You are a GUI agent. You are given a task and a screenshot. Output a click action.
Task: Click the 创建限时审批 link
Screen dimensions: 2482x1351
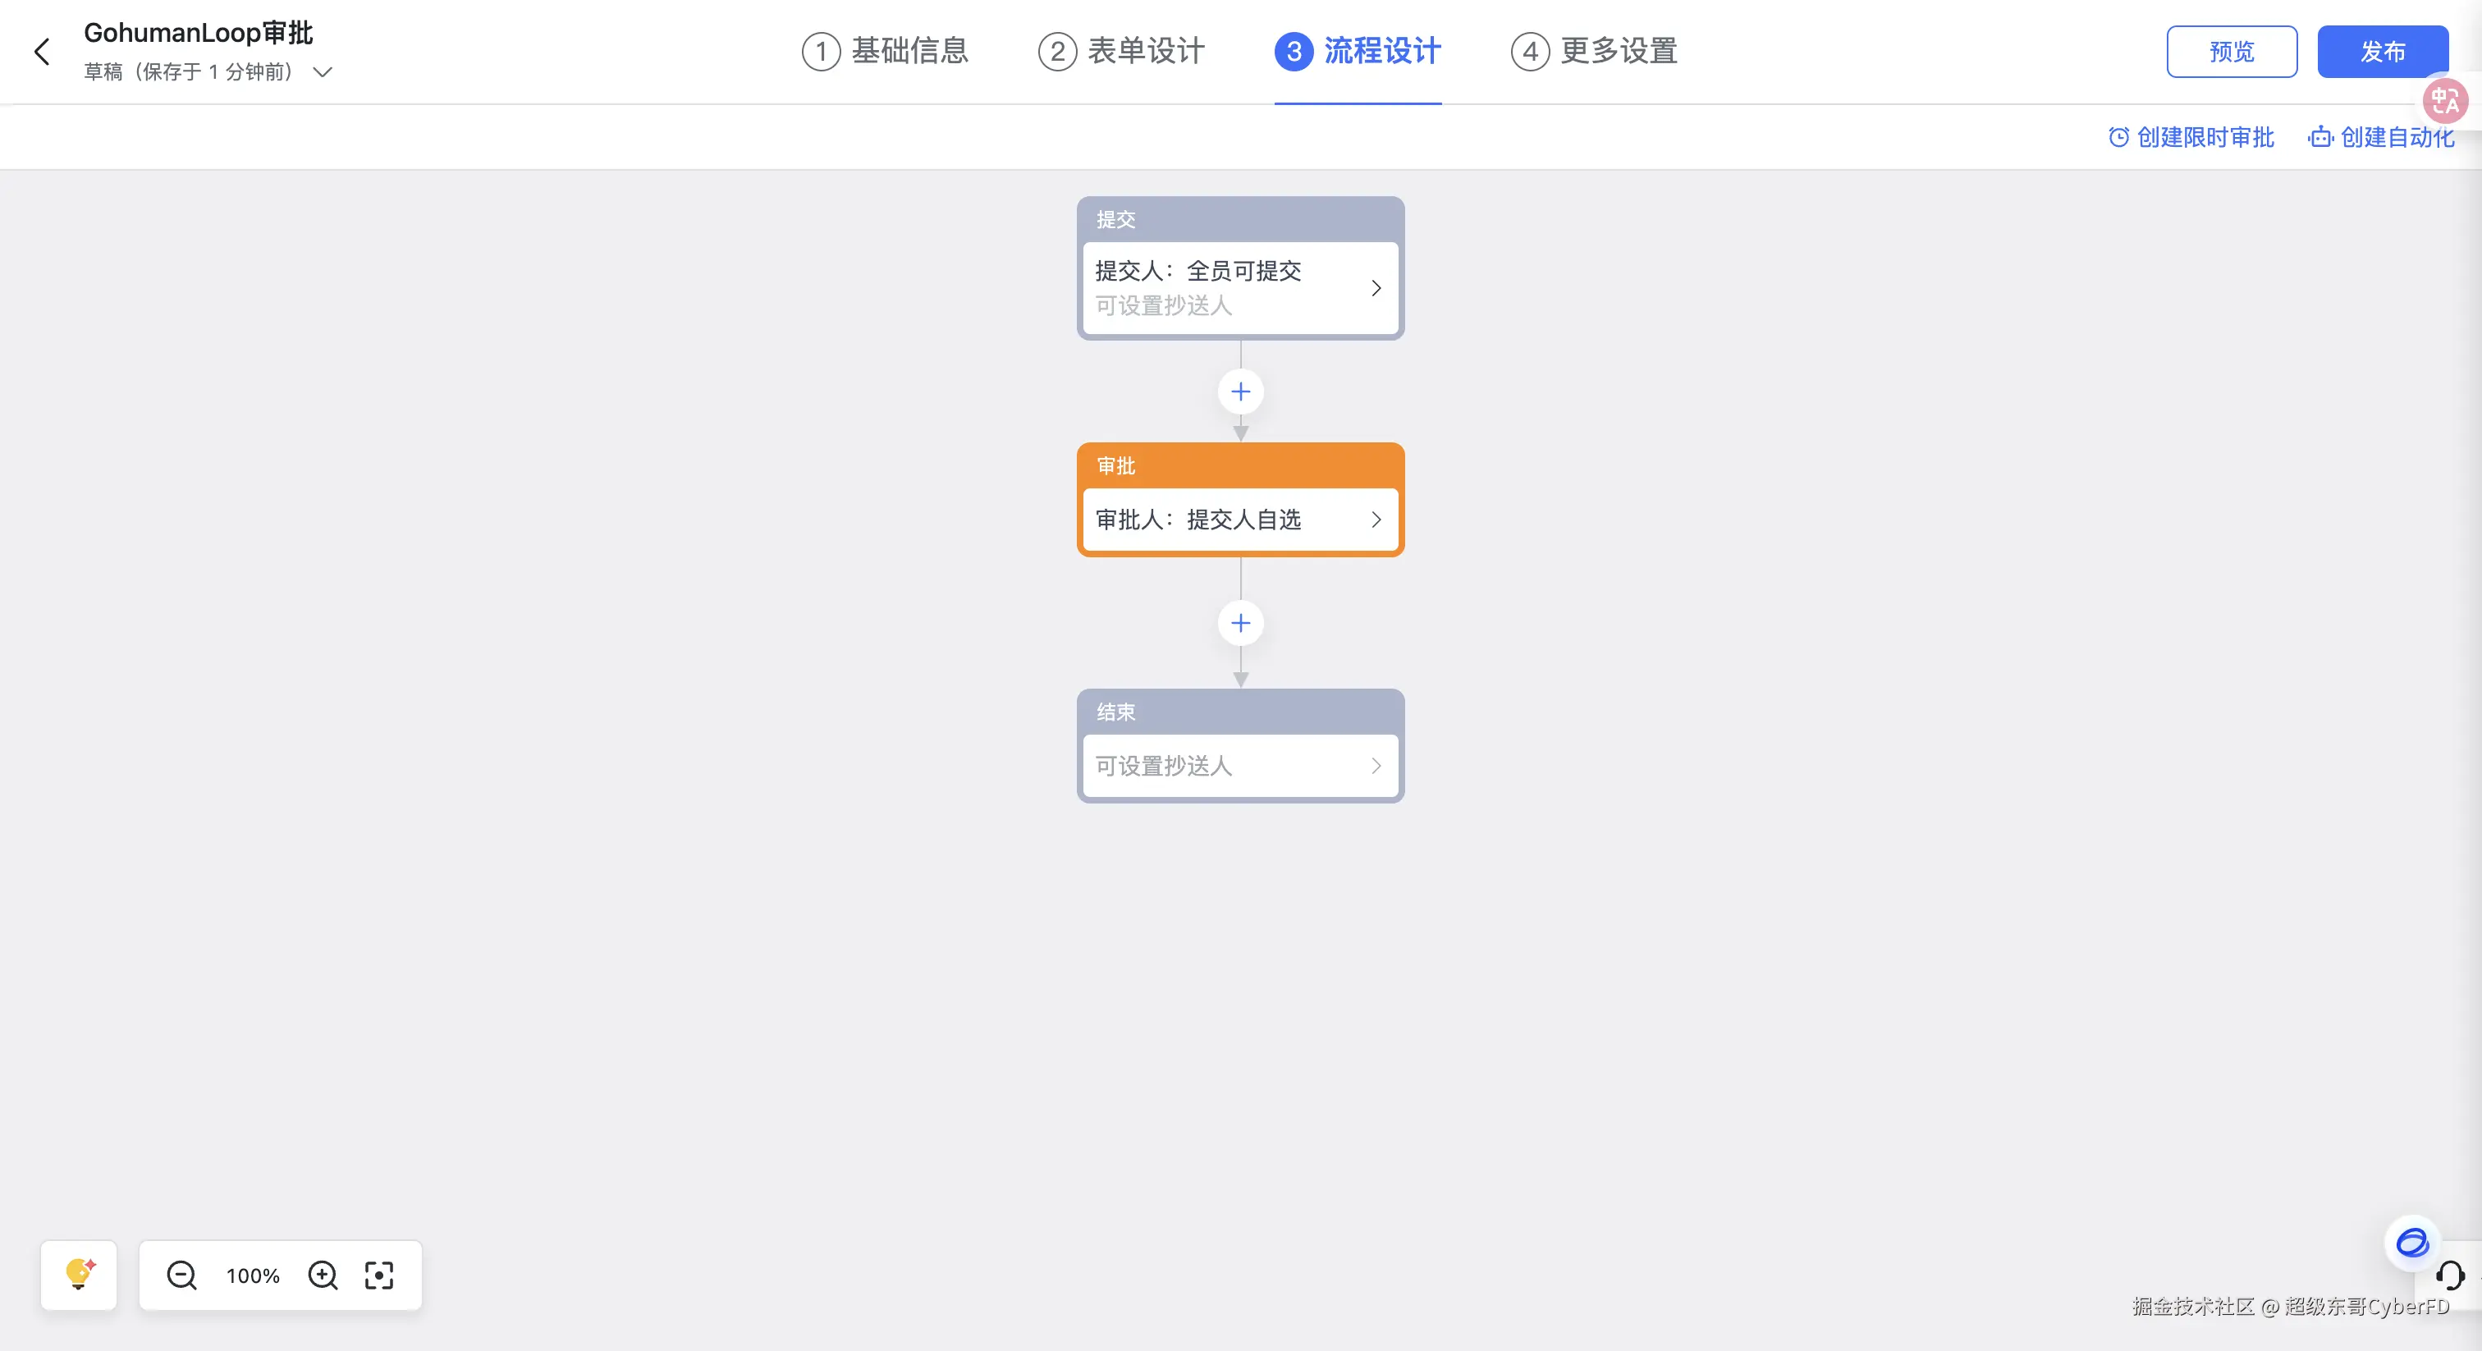point(2191,138)
